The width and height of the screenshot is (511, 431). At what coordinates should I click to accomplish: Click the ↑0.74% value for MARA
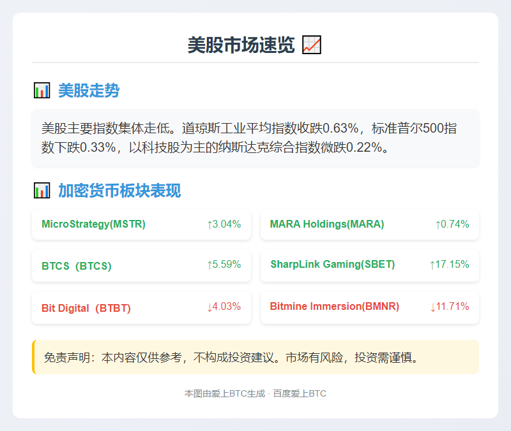[452, 224]
